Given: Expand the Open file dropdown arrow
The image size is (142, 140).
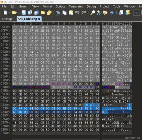Looking at the screenshot, I should click(x=19, y=13).
